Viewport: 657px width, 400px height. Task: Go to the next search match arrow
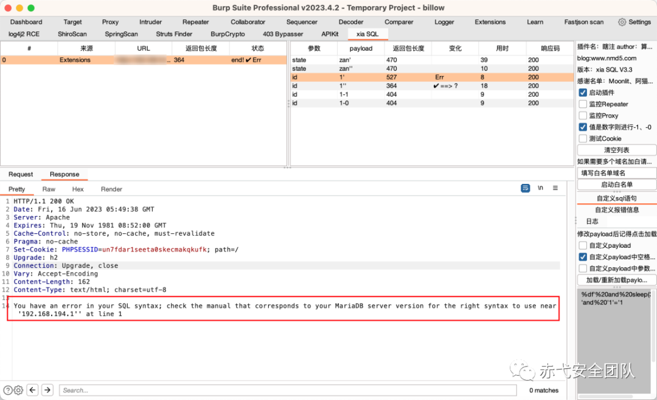(47, 390)
